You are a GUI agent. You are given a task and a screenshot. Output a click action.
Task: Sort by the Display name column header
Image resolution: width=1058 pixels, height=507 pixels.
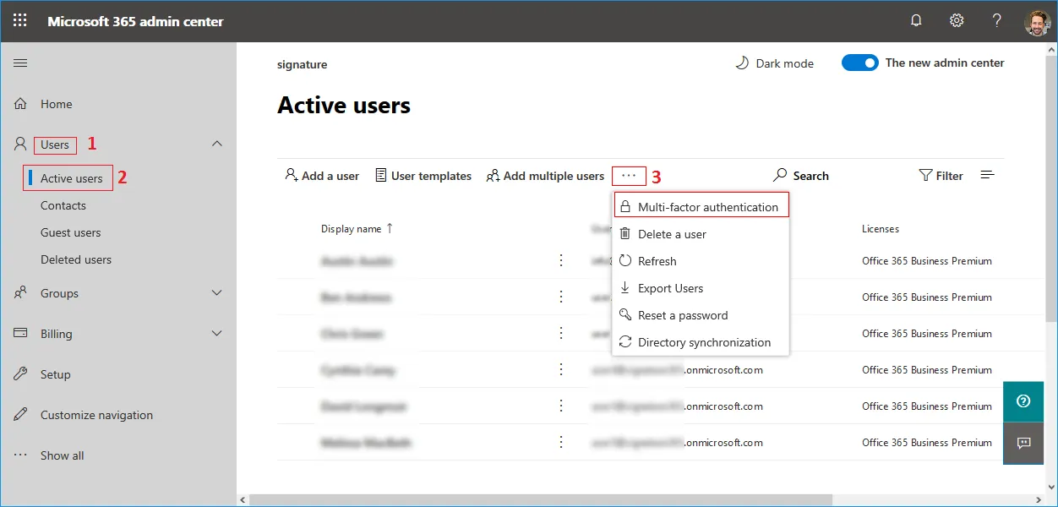click(x=357, y=229)
